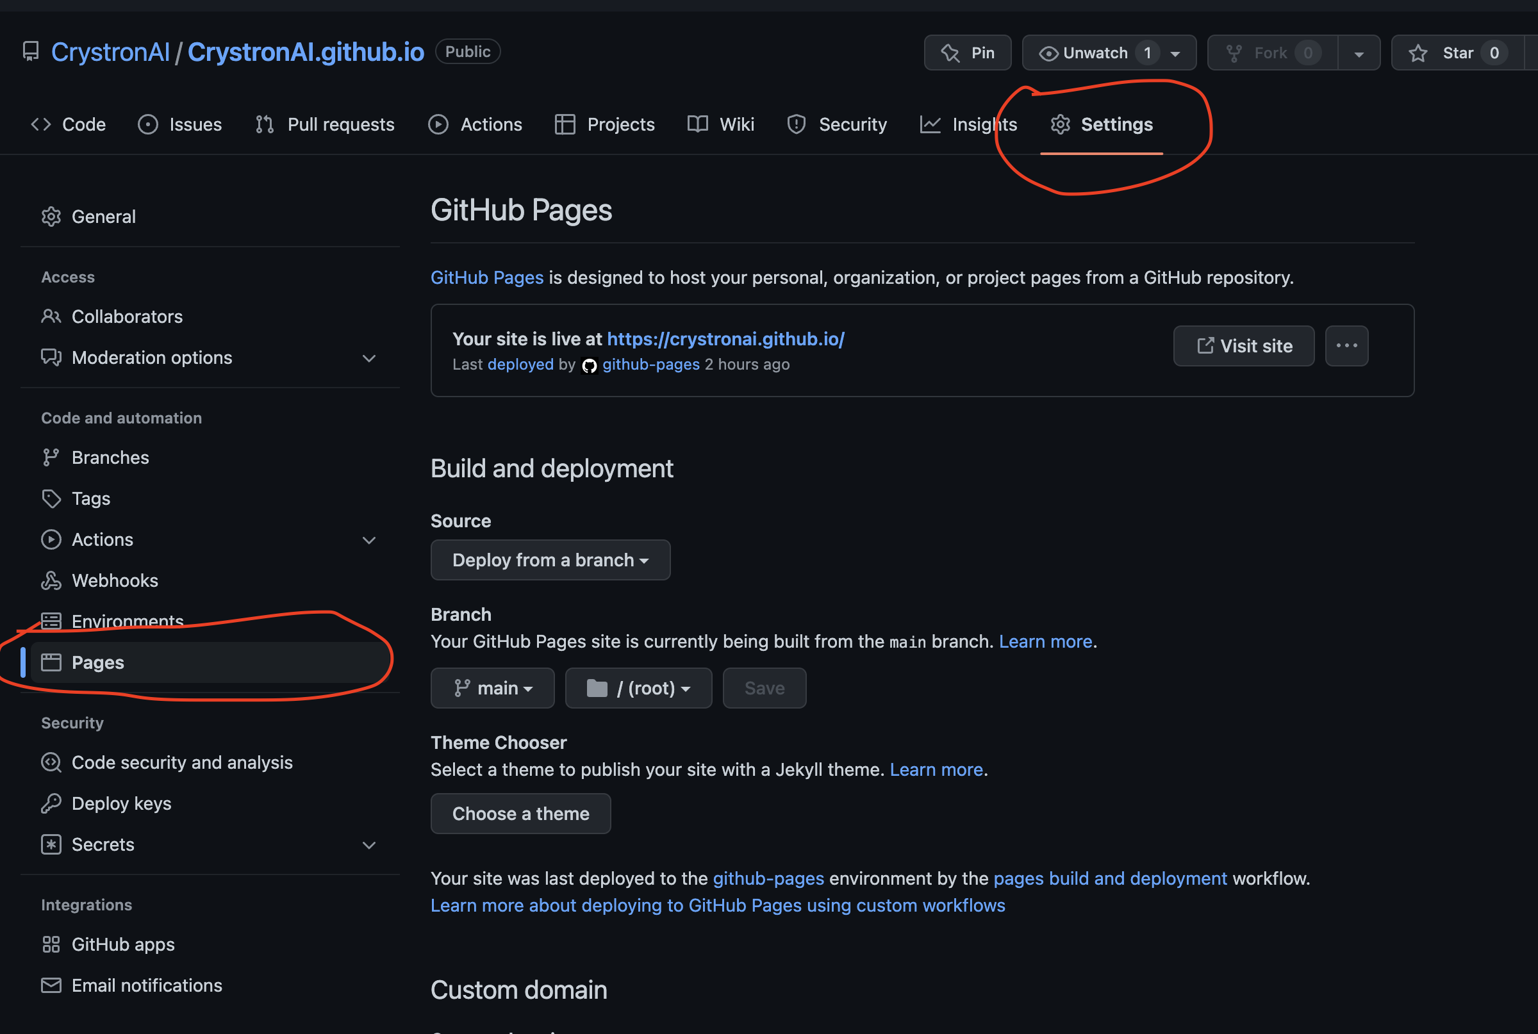
Task: Expand Moderation options chevron
Action: click(369, 358)
